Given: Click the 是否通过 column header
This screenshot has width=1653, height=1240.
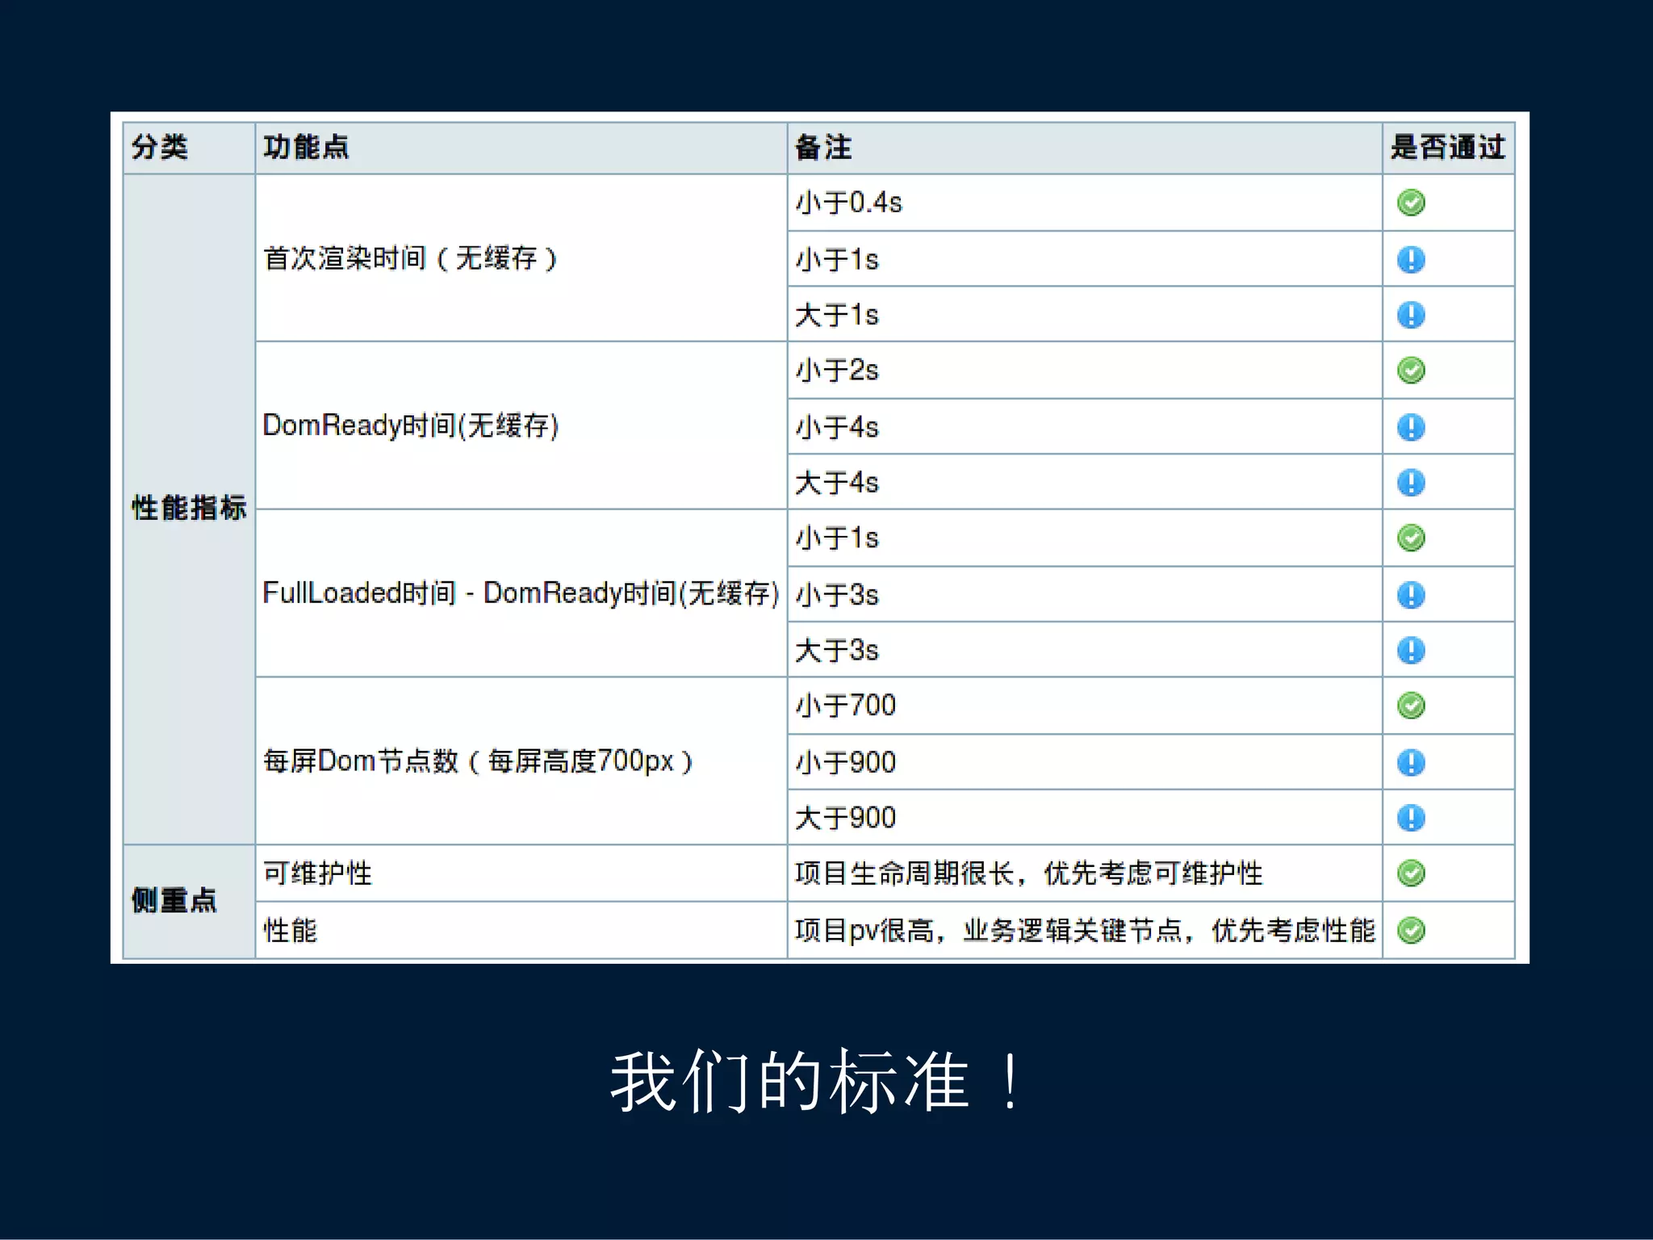Looking at the screenshot, I should tap(1449, 148).
